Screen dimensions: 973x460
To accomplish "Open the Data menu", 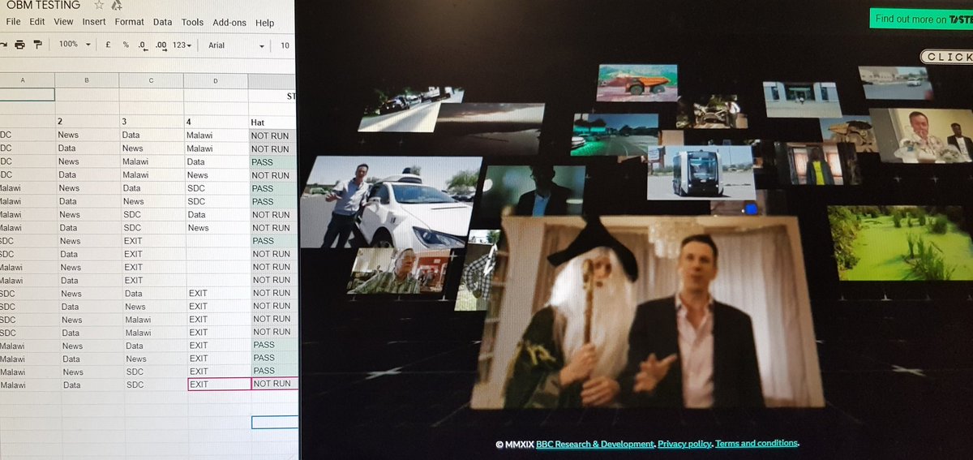I will [163, 23].
